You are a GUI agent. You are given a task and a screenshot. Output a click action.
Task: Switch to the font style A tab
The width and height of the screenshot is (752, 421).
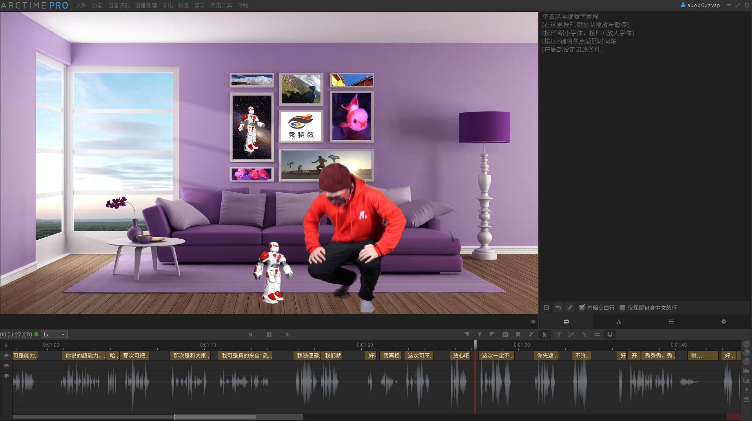click(619, 322)
